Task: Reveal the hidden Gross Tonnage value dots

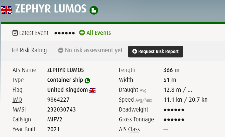Action: click(x=174, y=120)
